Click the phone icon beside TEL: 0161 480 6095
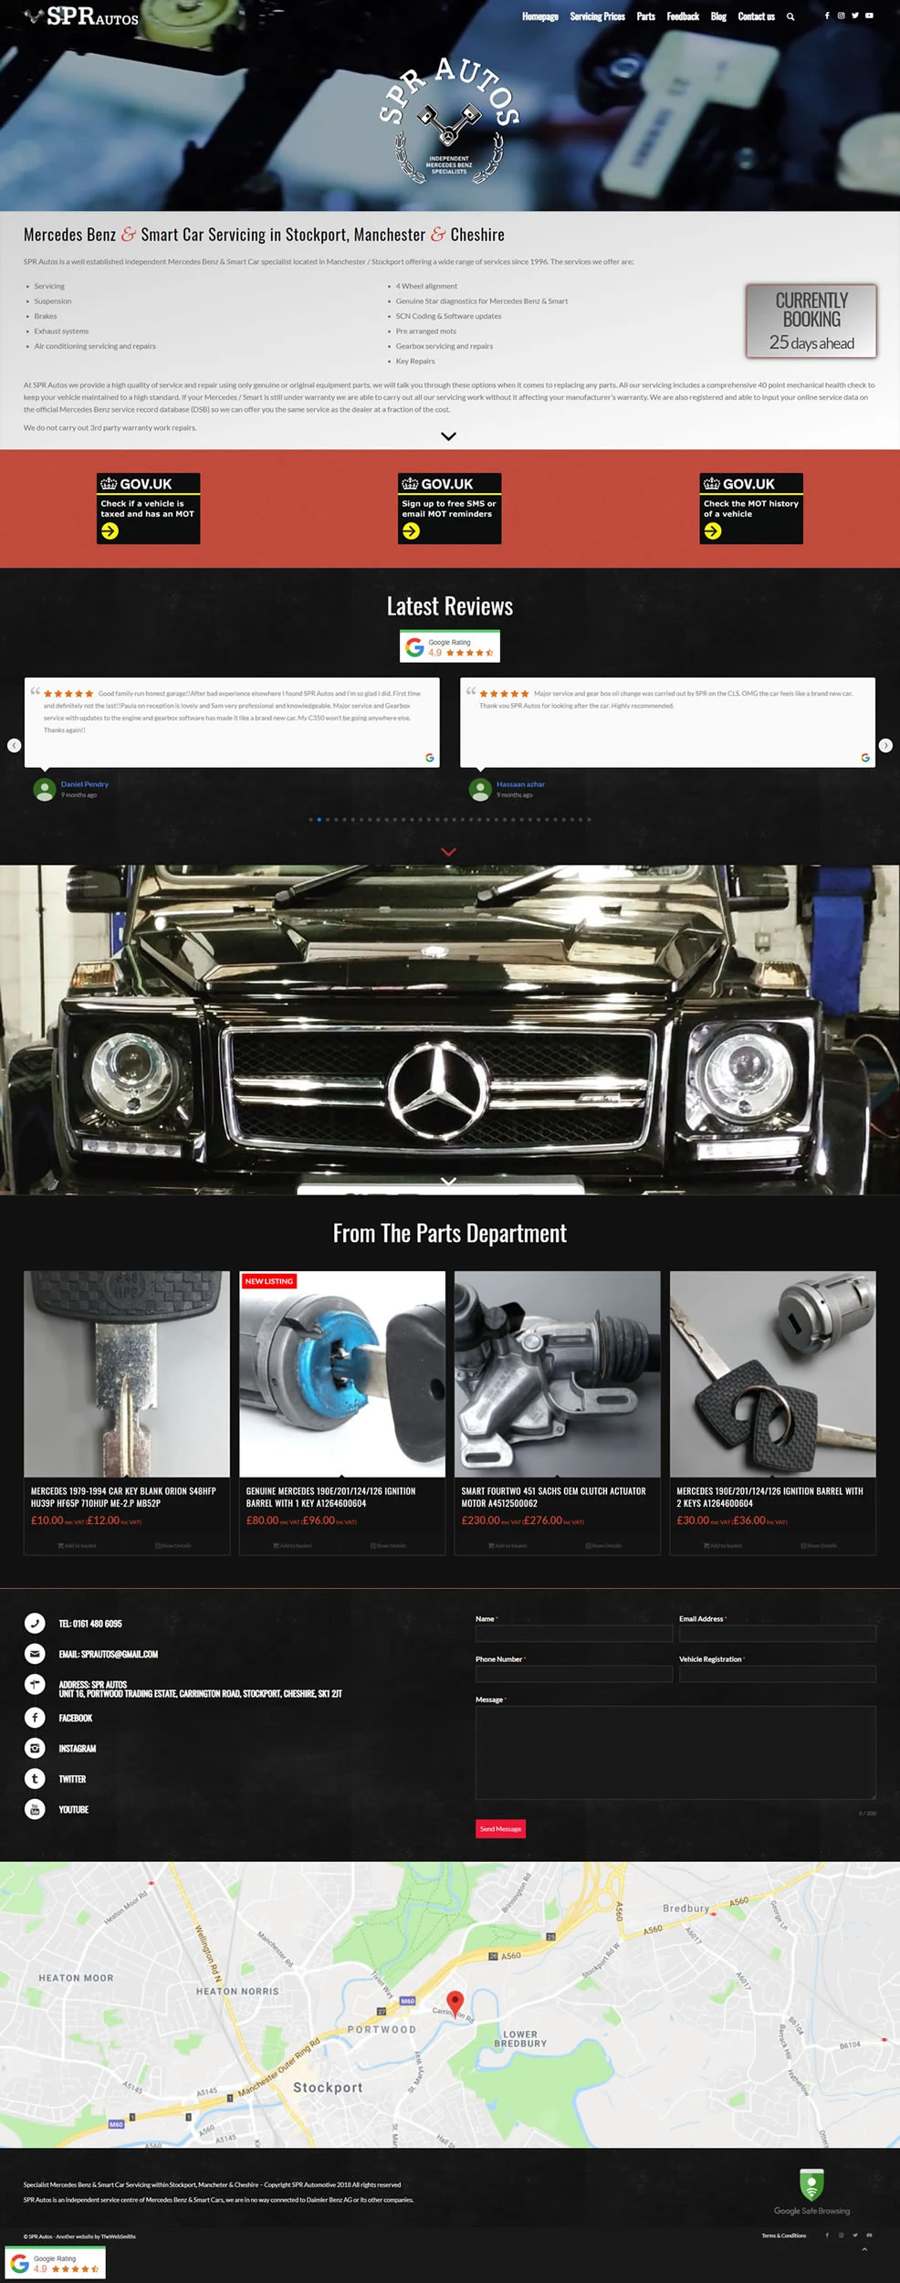This screenshot has width=900, height=2283. pyautogui.click(x=35, y=1623)
